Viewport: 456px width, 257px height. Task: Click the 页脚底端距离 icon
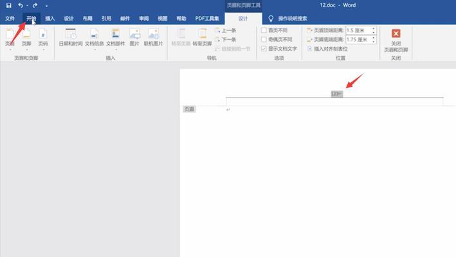point(309,39)
